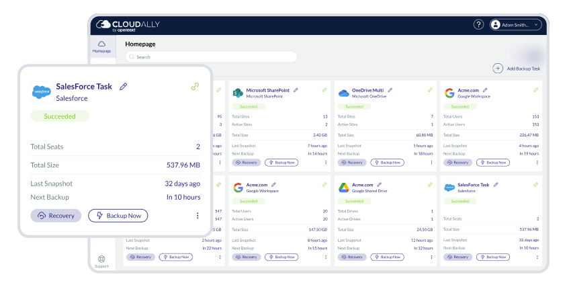
Task: Start Backup Now on small SalesForce grid card
Action: tap(493, 257)
